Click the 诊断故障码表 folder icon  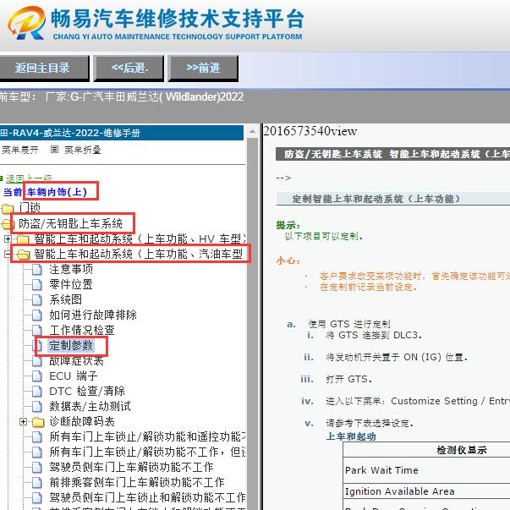[x=38, y=422]
